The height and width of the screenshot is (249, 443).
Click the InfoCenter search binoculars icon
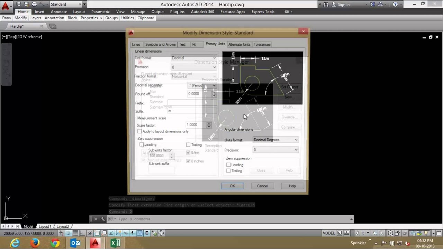[x=326, y=4]
